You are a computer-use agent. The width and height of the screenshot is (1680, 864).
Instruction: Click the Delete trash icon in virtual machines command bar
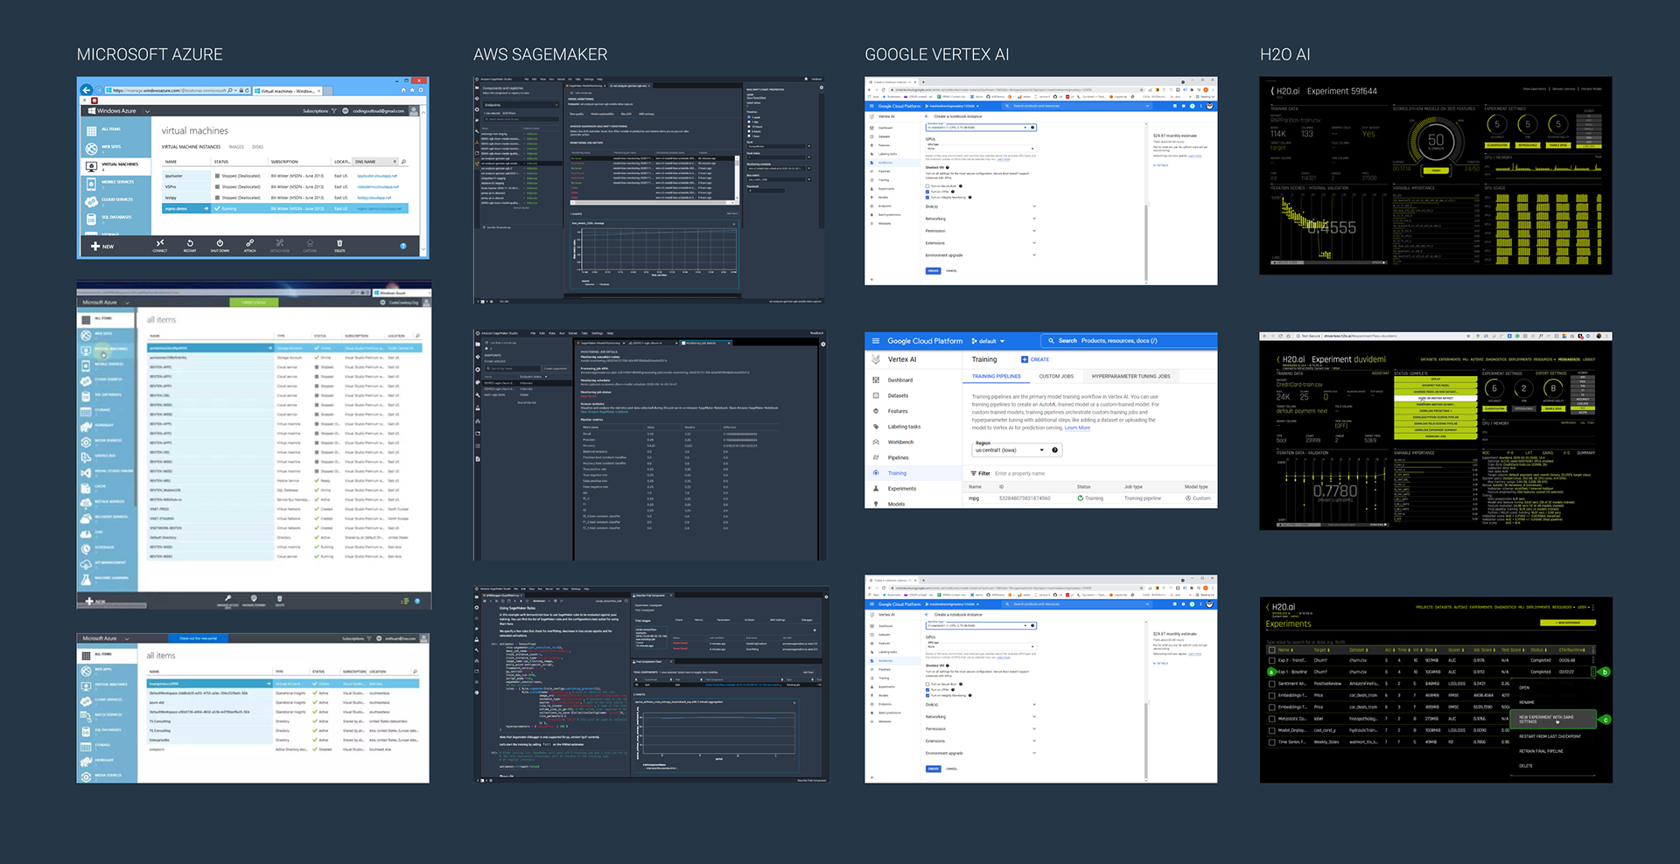[339, 243]
